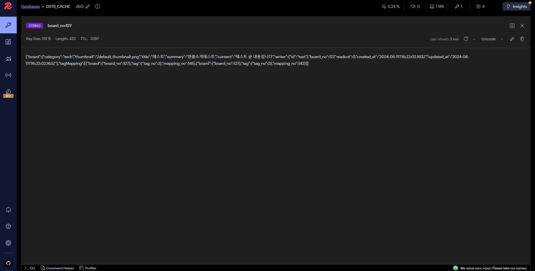Expand the auto-refresh options chevron
535x271 pixels.
click(474, 39)
